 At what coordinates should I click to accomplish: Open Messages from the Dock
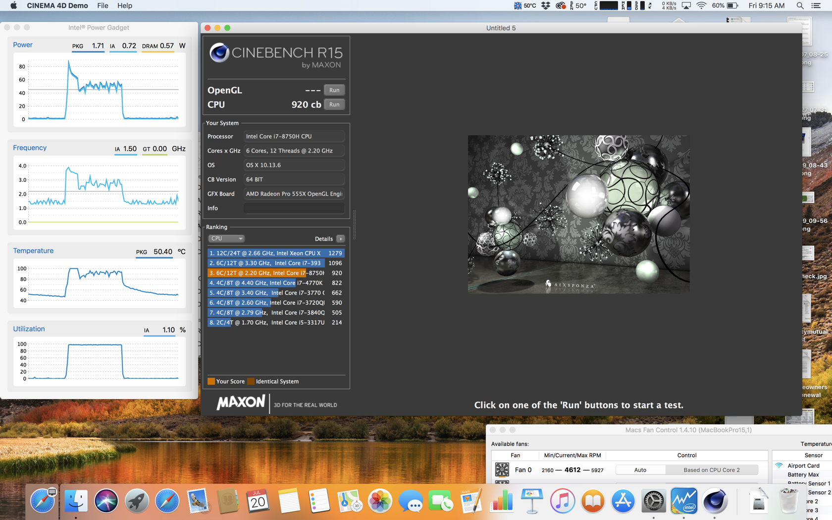click(x=410, y=501)
